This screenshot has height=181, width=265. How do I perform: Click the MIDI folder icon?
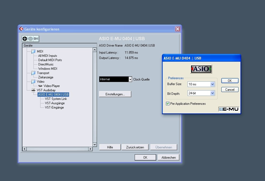tap(33, 51)
